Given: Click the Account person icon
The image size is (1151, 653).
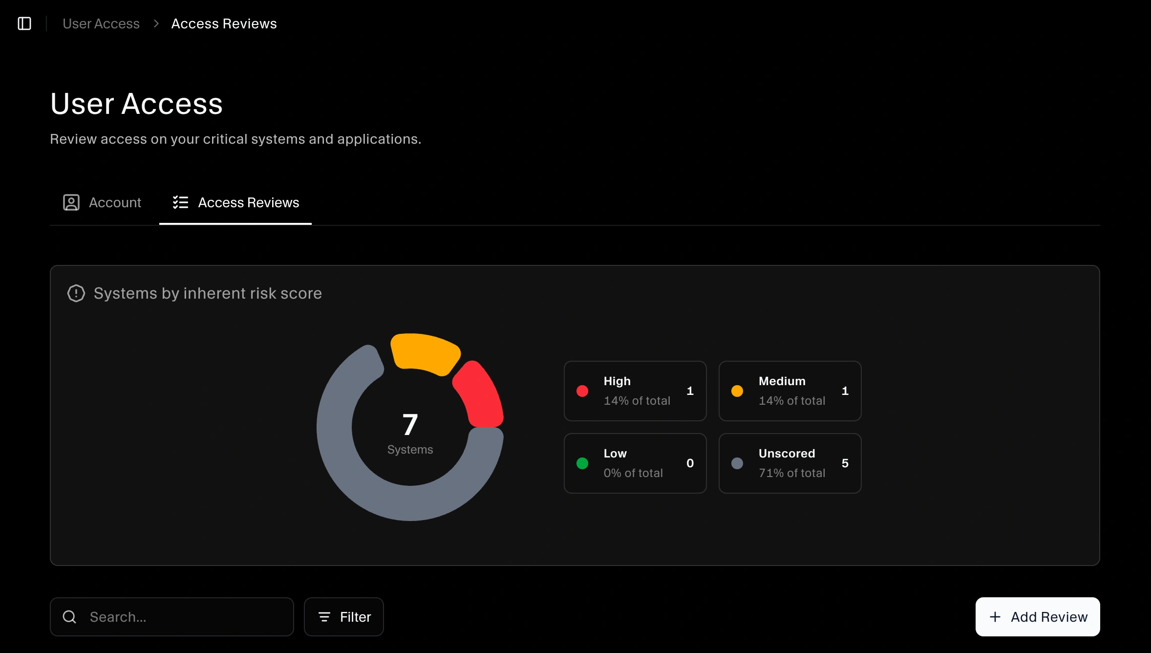Looking at the screenshot, I should coord(71,202).
